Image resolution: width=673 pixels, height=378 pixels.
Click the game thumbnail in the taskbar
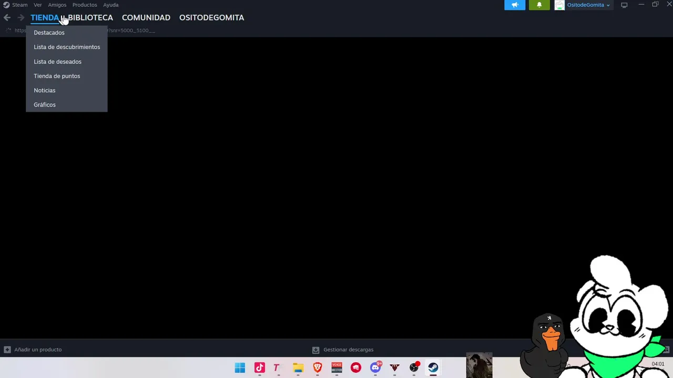click(479, 365)
